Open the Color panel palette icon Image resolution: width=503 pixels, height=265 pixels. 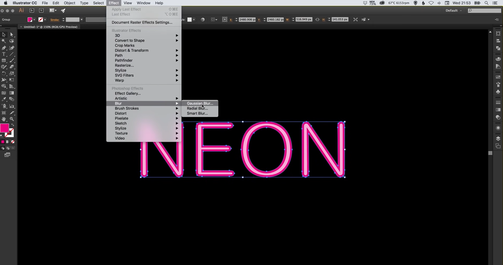click(x=498, y=59)
